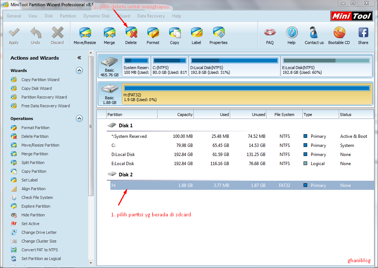Click the Bootable CD icon
Viewport: 378px width, 268px height.
[x=339, y=32]
